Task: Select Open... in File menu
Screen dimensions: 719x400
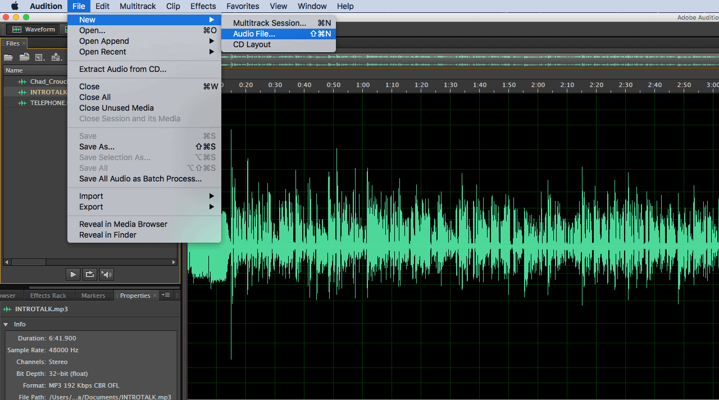Action: 144,30
